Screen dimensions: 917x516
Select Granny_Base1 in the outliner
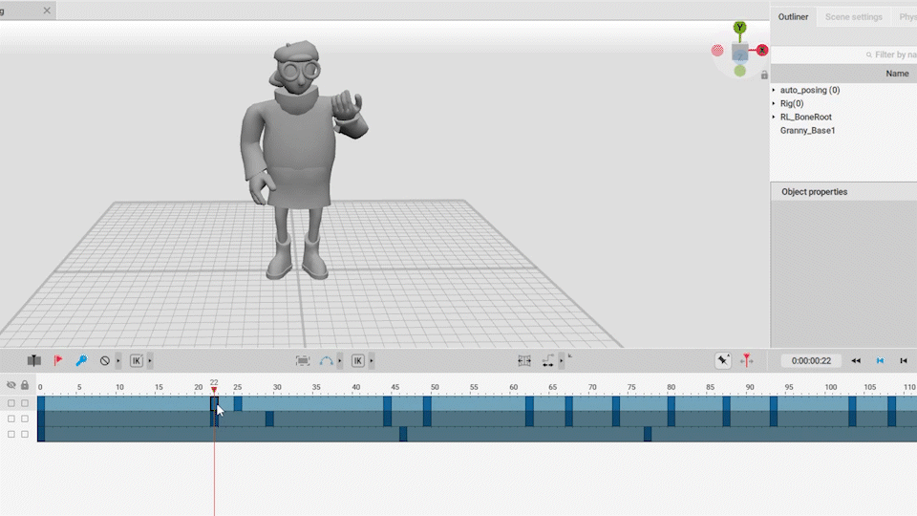807,130
